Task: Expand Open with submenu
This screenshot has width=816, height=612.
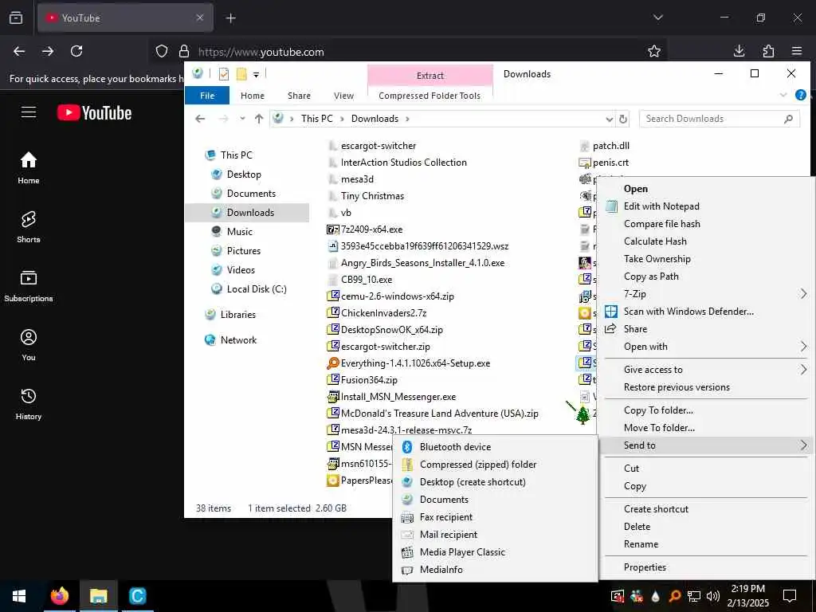Action: pos(706,346)
